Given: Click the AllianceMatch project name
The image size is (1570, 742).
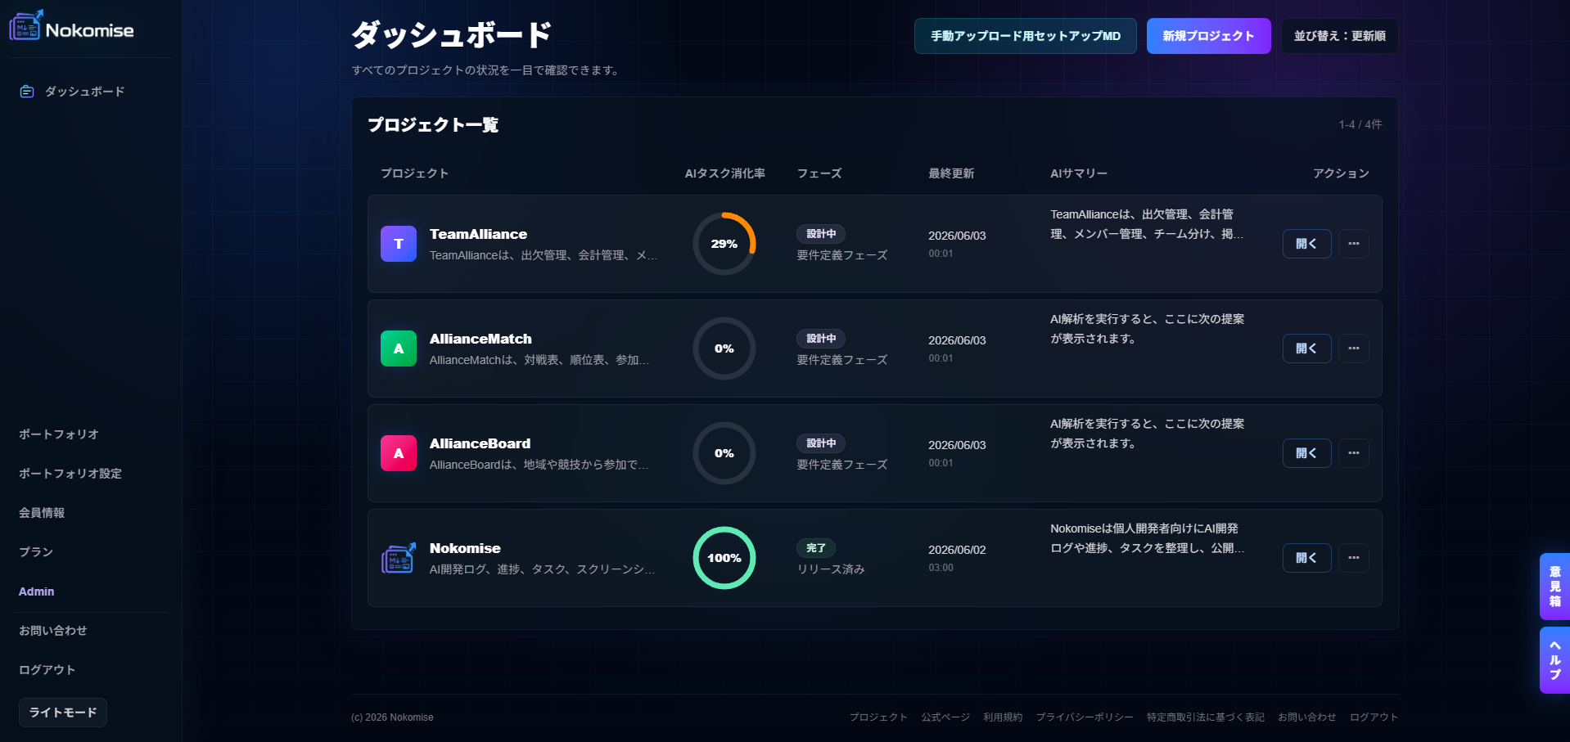Looking at the screenshot, I should [x=480, y=339].
